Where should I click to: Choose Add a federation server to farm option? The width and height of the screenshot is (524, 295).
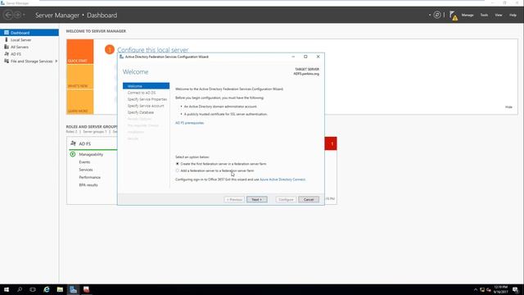point(178,170)
